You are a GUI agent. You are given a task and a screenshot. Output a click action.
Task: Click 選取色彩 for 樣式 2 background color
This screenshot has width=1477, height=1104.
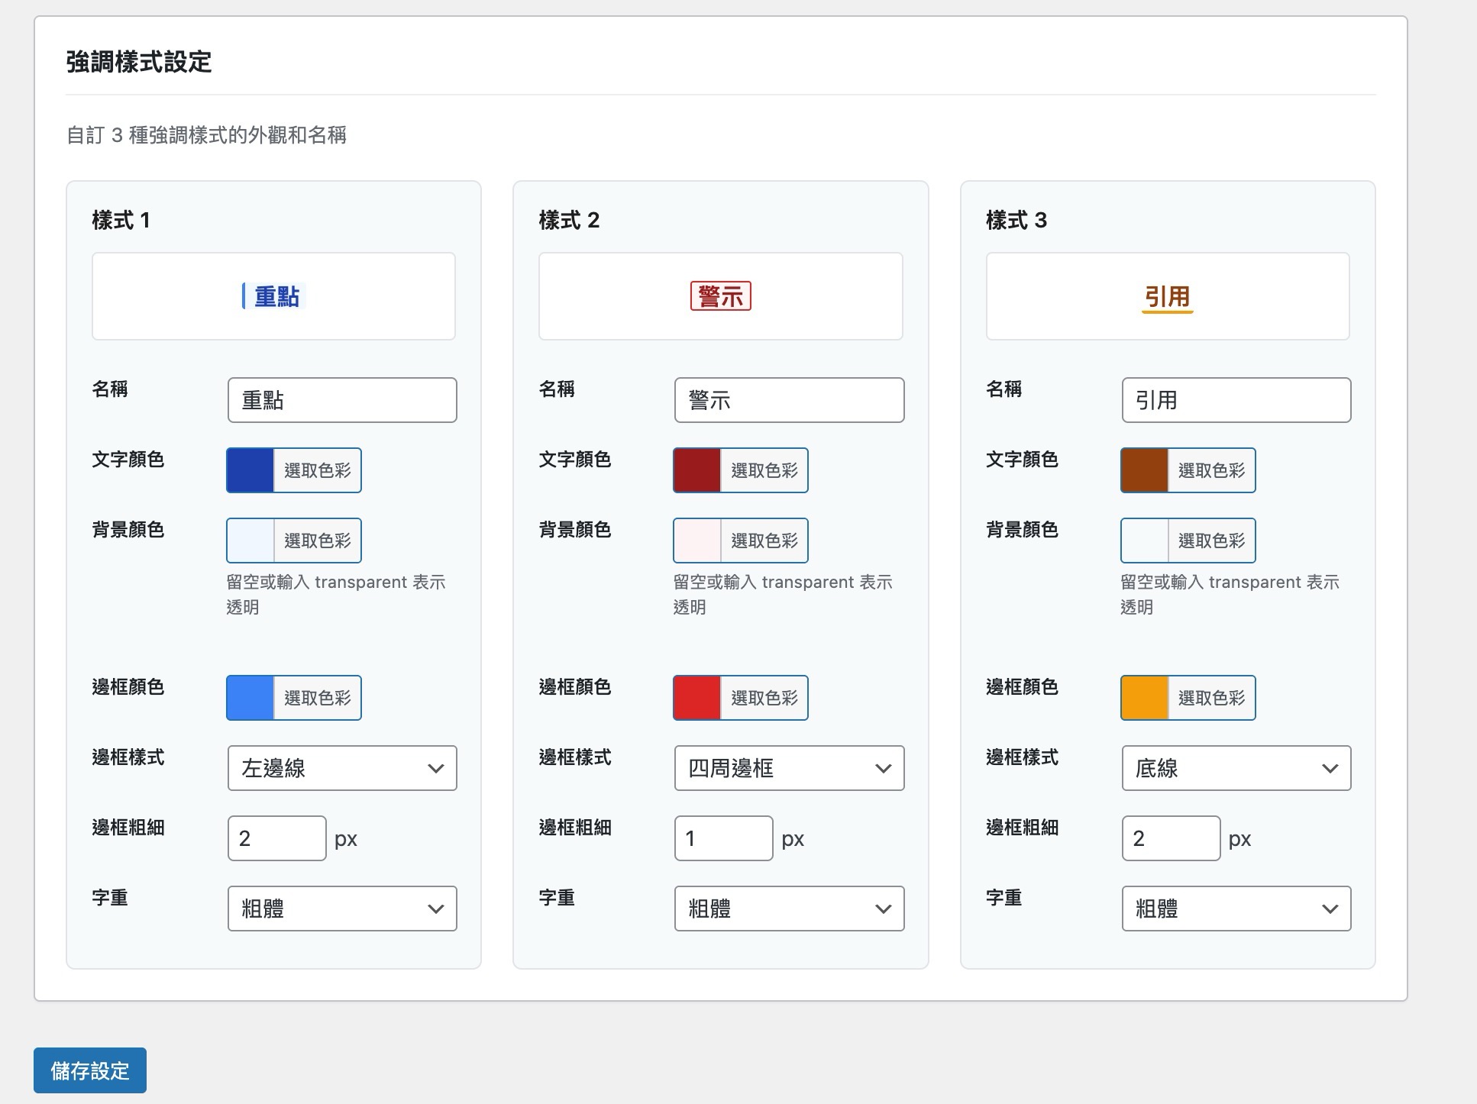[763, 540]
